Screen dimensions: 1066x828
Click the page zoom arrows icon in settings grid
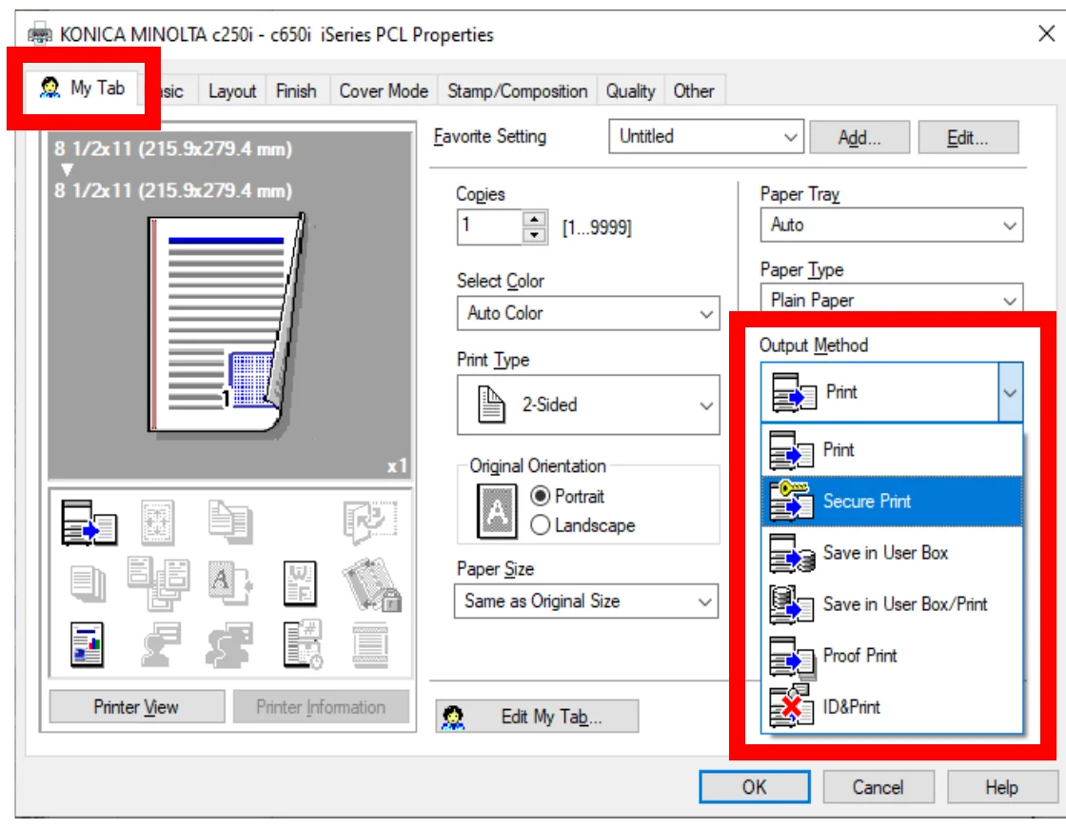(x=158, y=522)
